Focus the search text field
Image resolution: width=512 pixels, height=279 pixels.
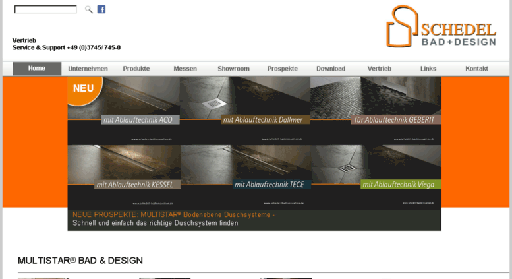45,9
